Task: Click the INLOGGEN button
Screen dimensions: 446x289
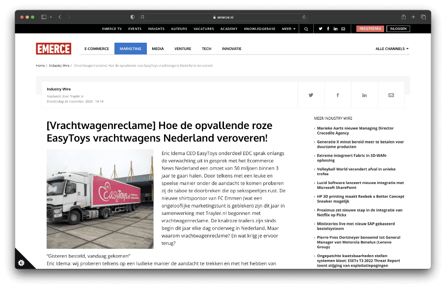Action: (398, 28)
